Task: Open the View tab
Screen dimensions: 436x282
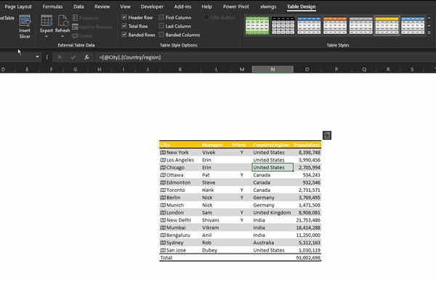Action: point(125,7)
